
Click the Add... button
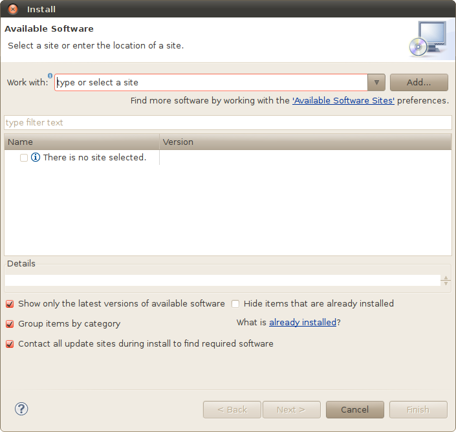click(418, 83)
